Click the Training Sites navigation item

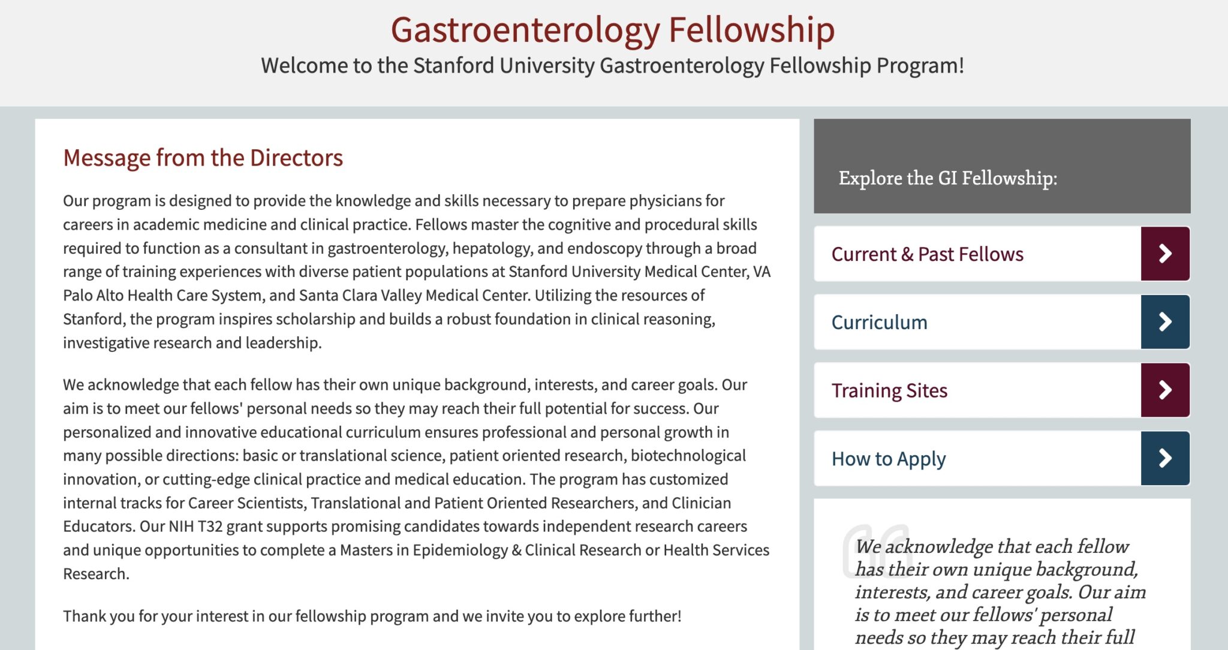(889, 390)
